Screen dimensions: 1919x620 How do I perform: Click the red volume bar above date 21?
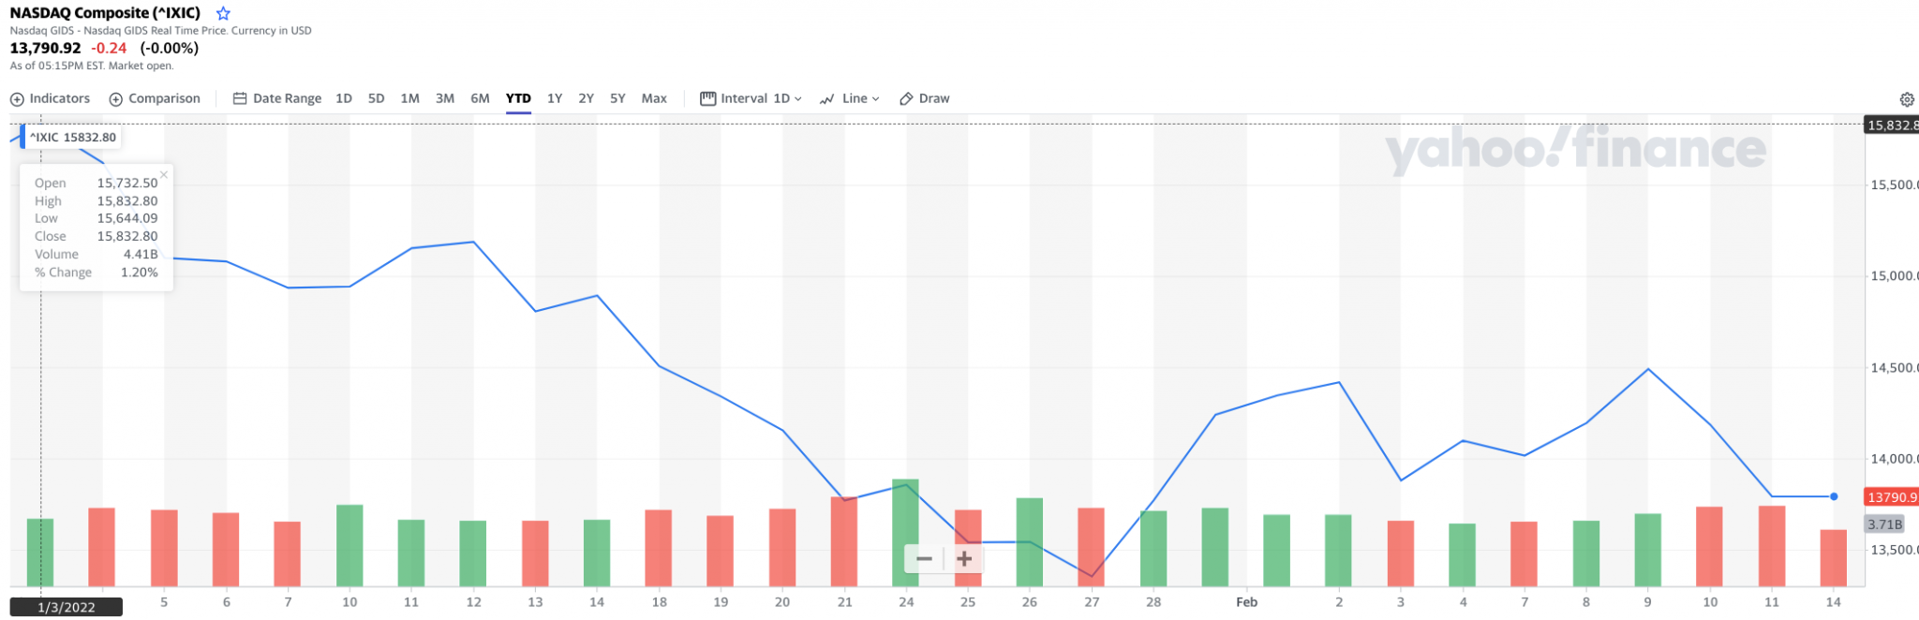pos(844,541)
